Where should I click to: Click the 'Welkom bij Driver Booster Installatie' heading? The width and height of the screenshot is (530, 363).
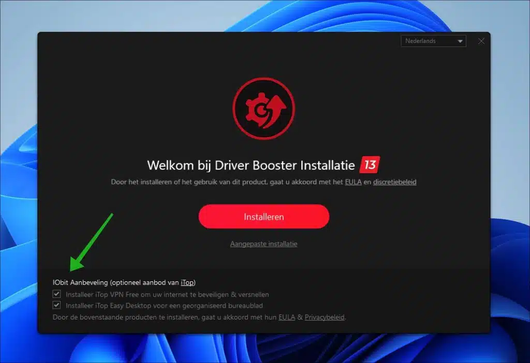point(251,165)
